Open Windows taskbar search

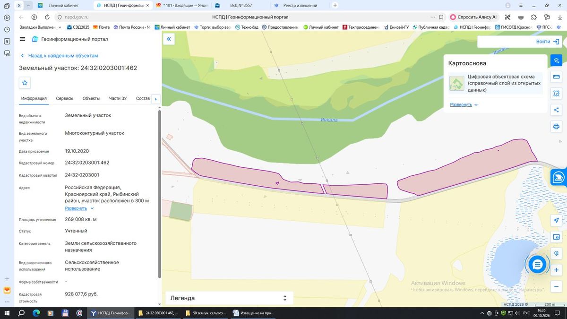pyautogui.click(x=21, y=313)
